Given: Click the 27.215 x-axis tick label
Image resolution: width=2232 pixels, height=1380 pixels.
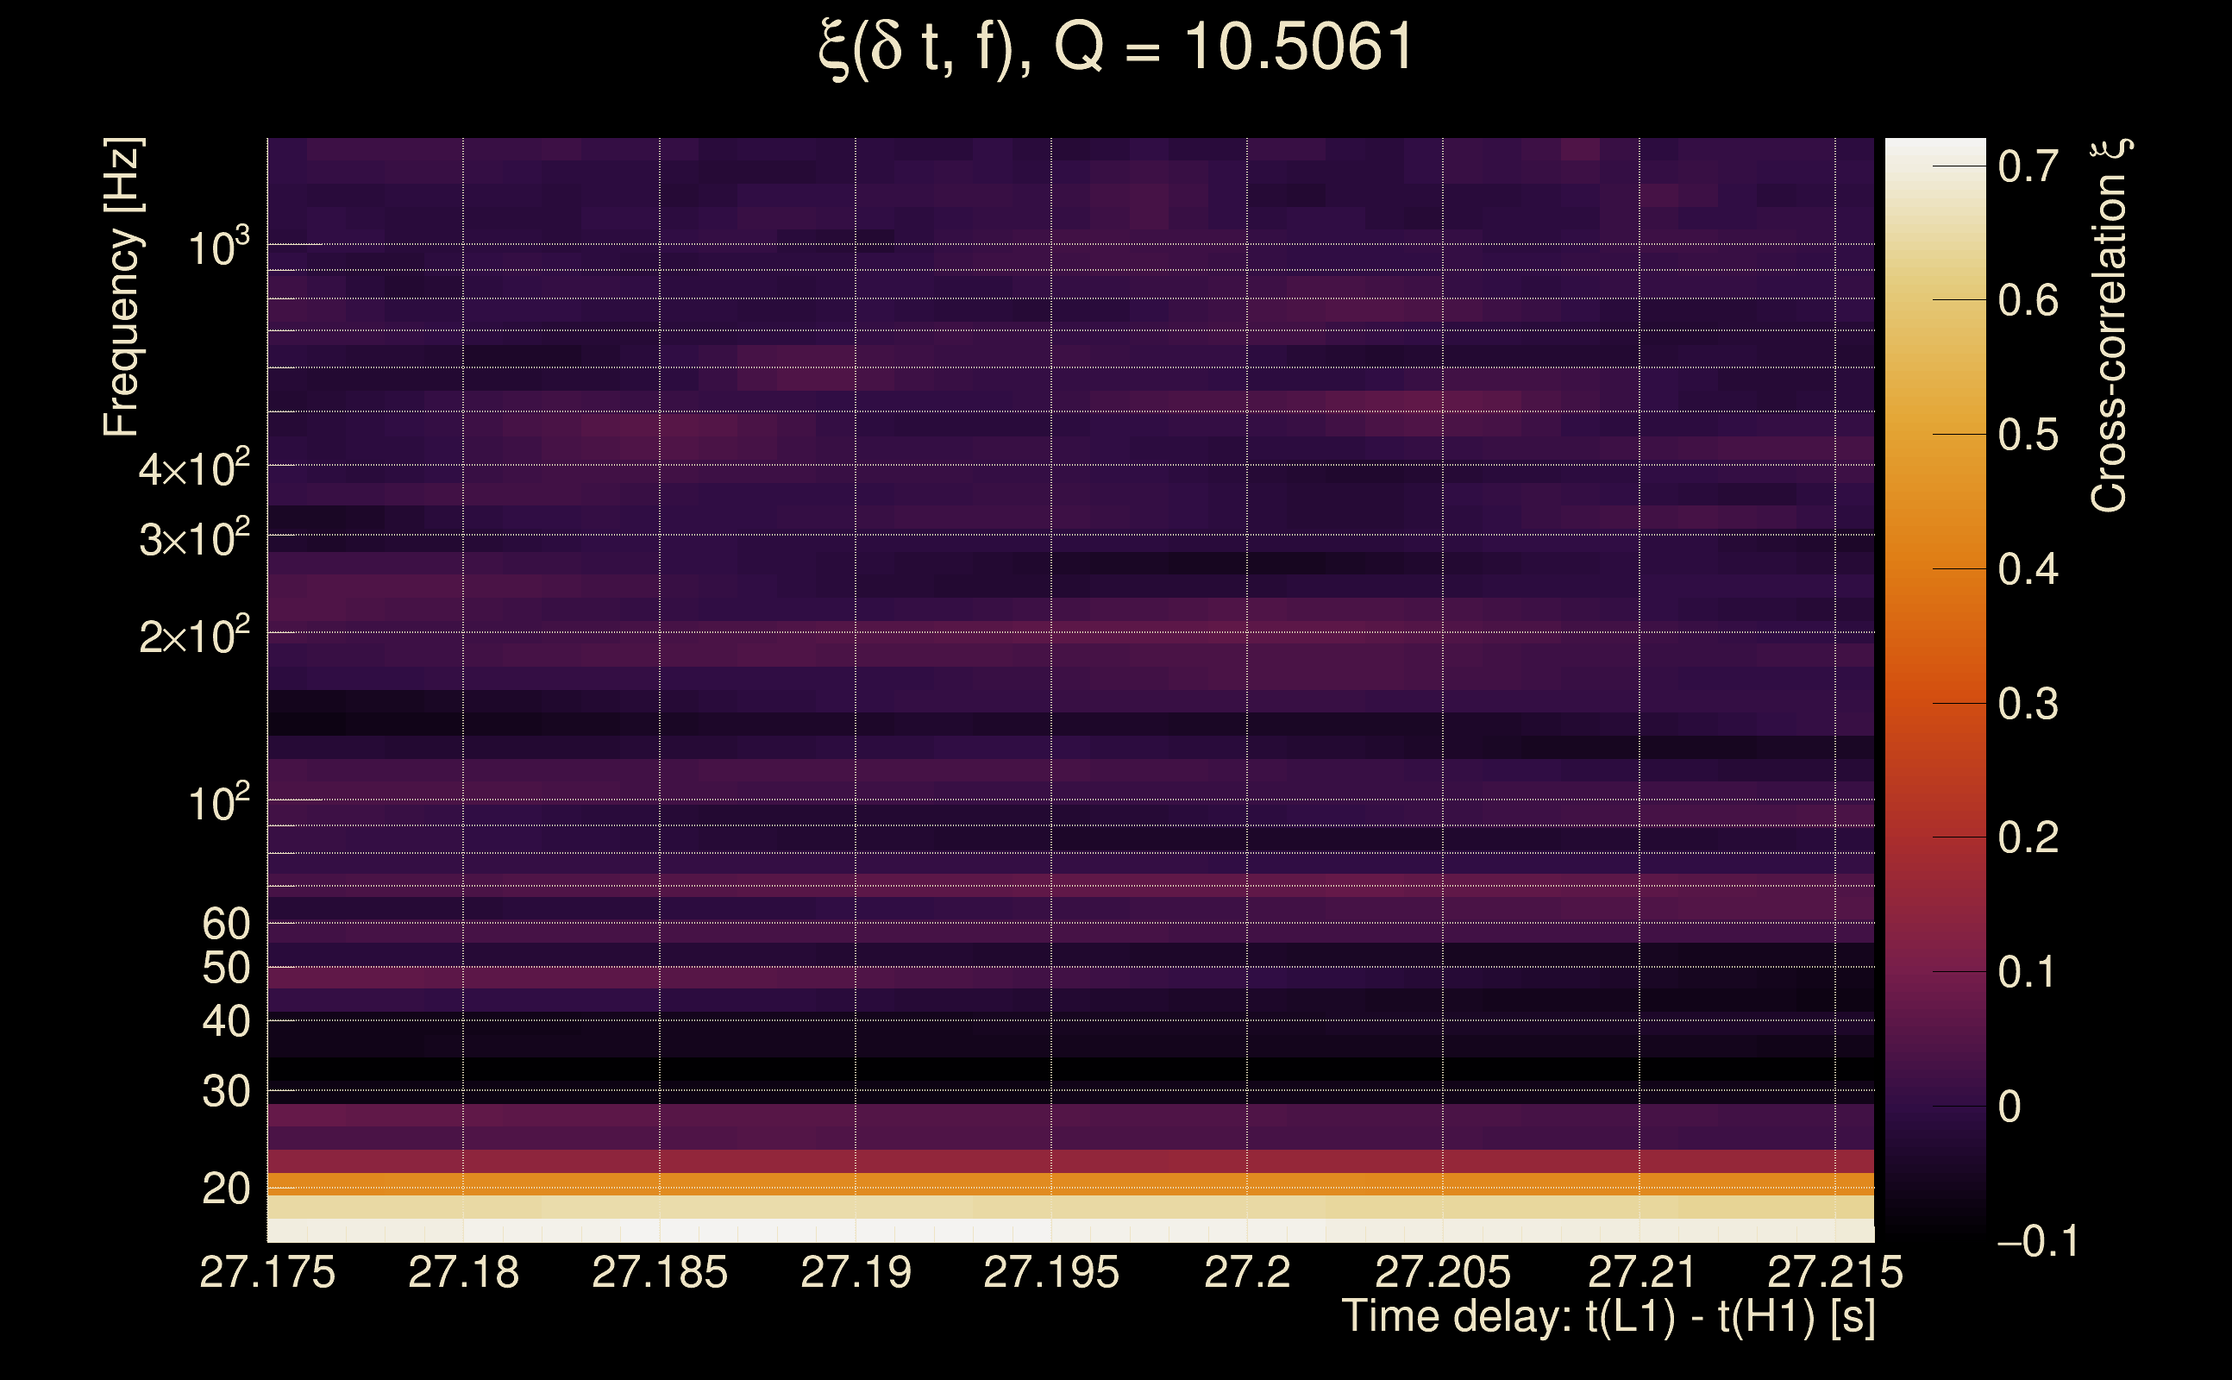Looking at the screenshot, I should (1835, 1271).
